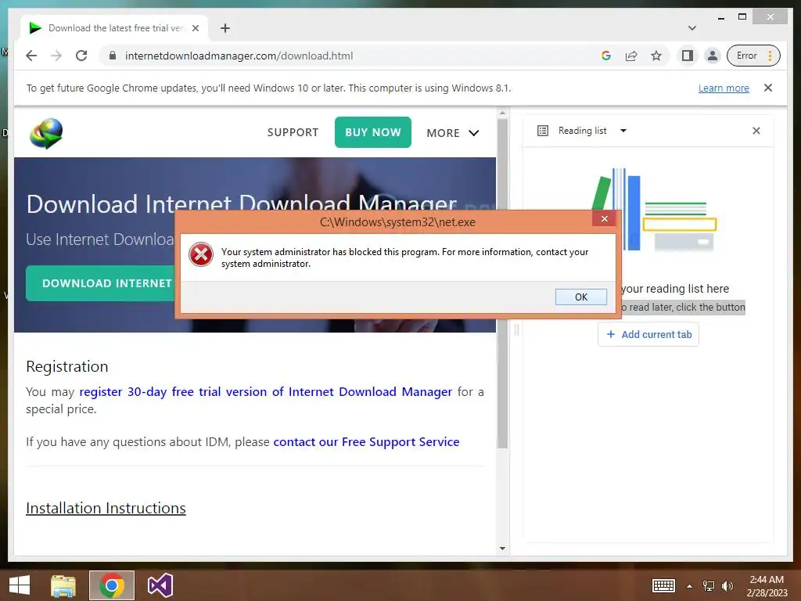
Task: Click the page scroll-up arrow
Action: (502, 113)
